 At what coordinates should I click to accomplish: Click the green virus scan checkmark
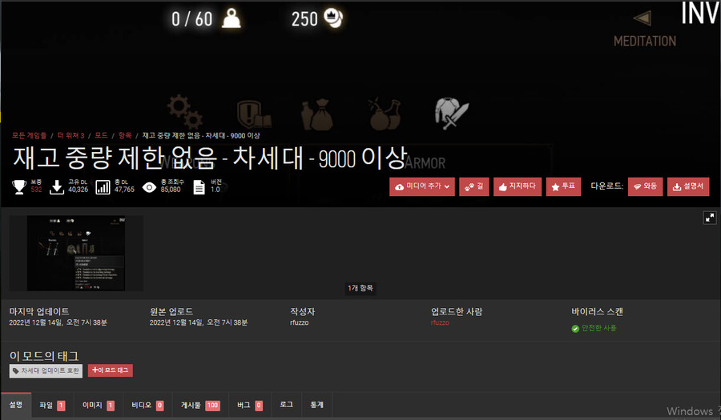pyautogui.click(x=574, y=328)
